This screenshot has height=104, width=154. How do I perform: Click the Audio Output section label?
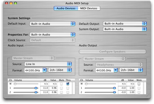click(x=88, y=45)
